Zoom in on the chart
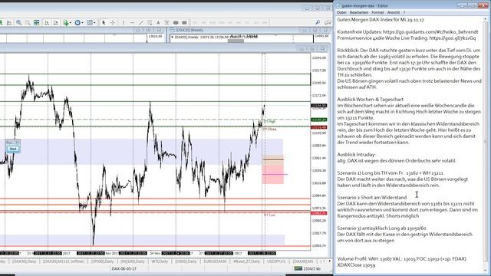Screen dimensions: 491x276 [x=18, y=22]
